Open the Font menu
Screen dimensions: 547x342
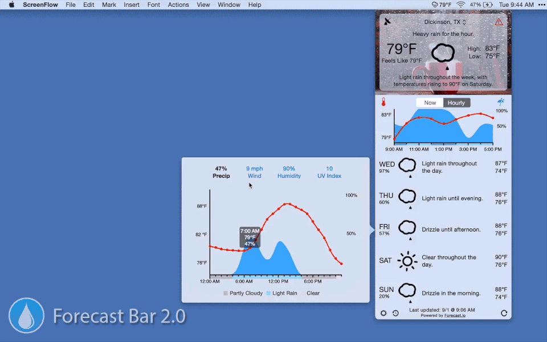point(153,5)
